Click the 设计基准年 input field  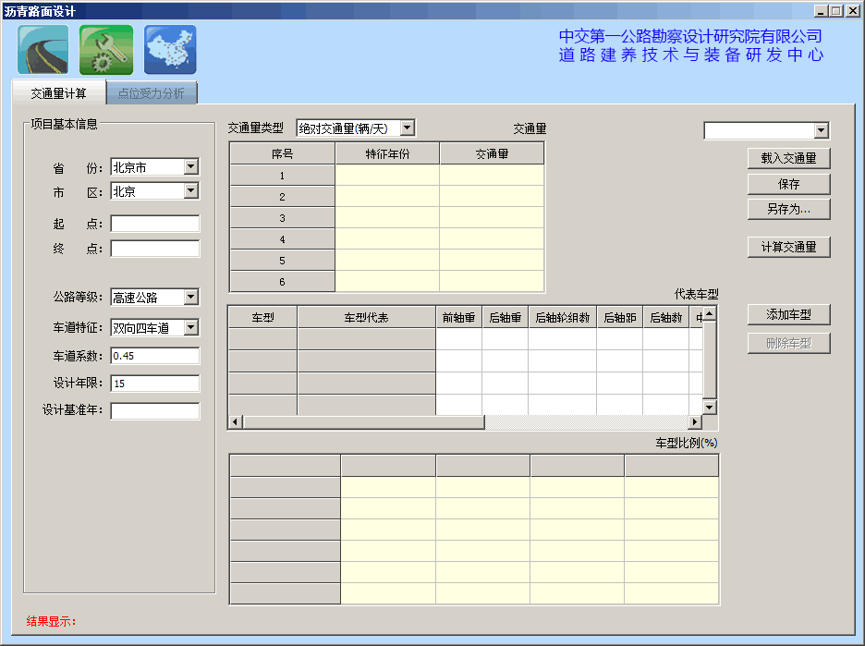click(154, 411)
